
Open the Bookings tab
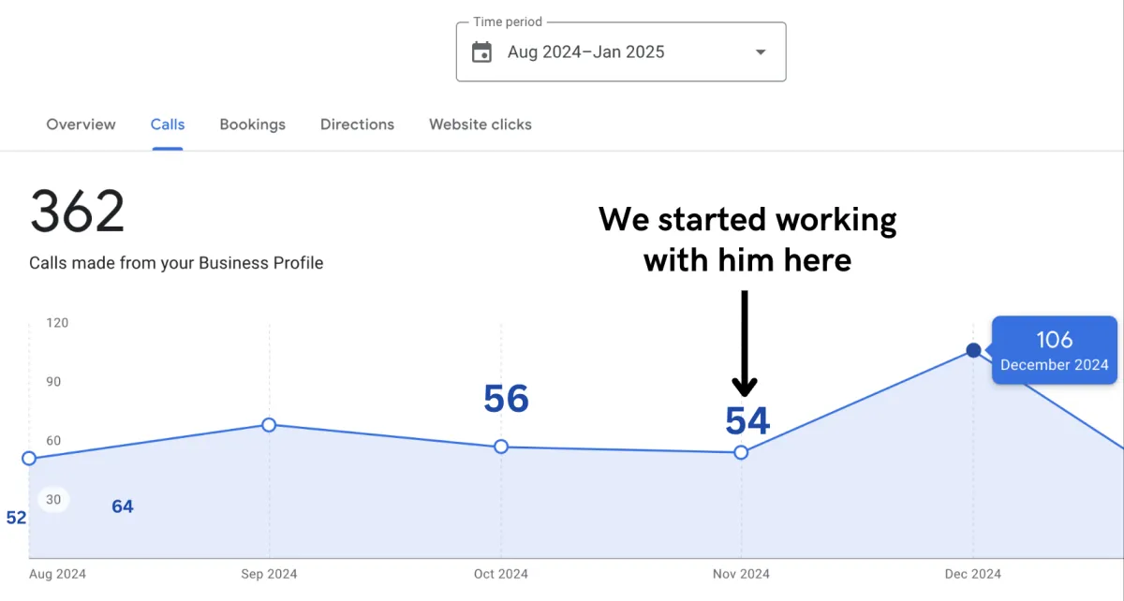coord(252,125)
